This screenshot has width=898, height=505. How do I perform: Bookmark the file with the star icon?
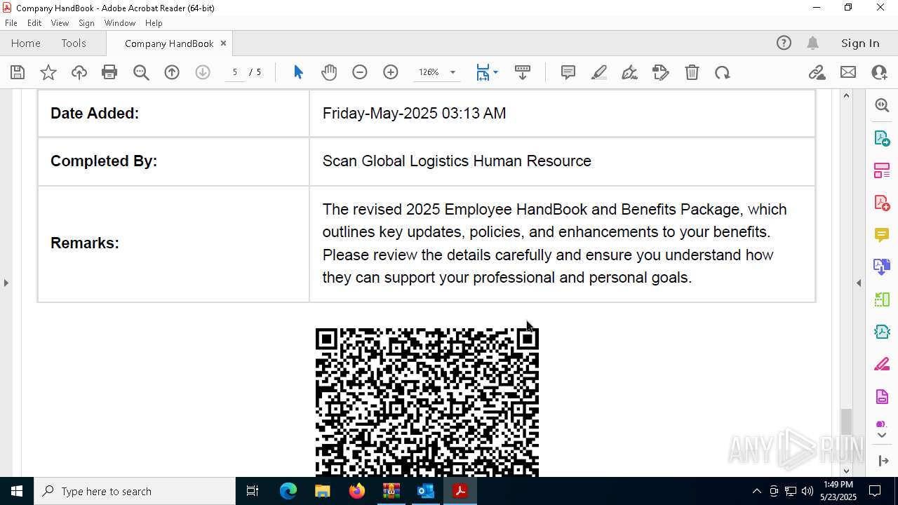coord(48,72)
